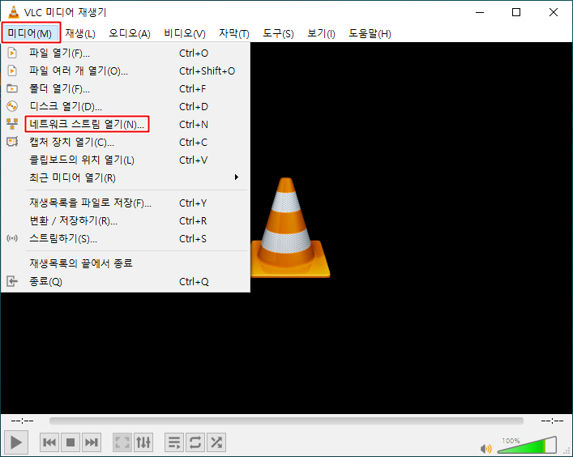Select 캡처 장치 열기(C)... entry
The height and width of the screenshot is (457, 573).
pyautogui.click(x=126, y=142)
